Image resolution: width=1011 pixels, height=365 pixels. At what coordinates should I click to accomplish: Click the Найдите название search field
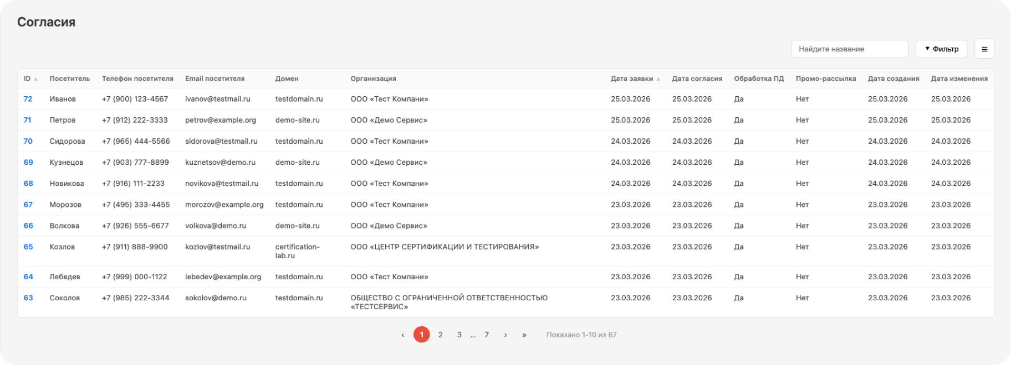[849, 49]
